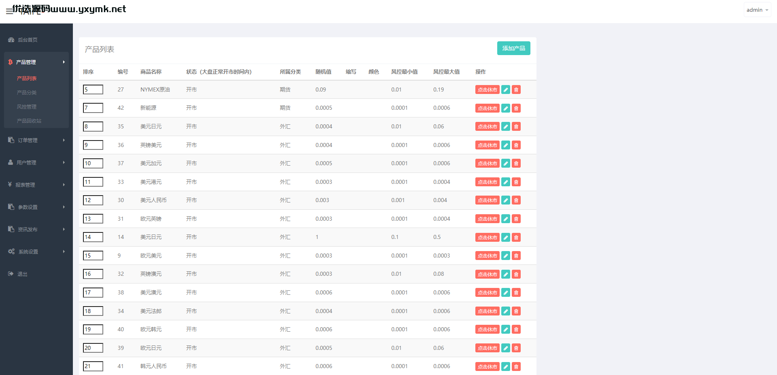Expand 系统设置 sidebar section
The image size is (777, 375).
pyautogui.click(x=36, y=251)
